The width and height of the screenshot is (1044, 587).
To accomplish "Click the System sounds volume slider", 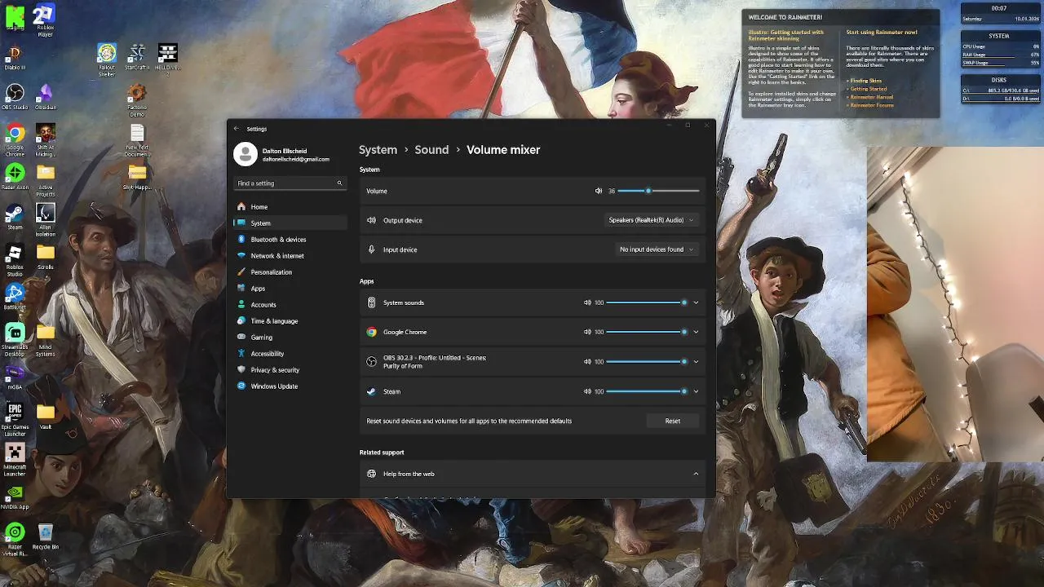I will click(646, 302).
